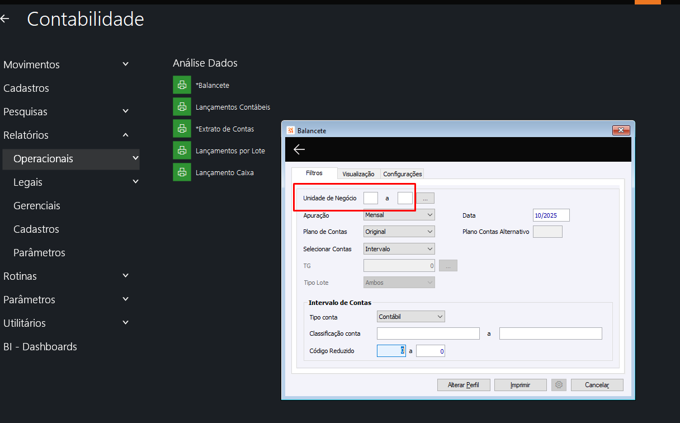Click the second Classificação conta field
680x423 pixels.
point(551,333)
